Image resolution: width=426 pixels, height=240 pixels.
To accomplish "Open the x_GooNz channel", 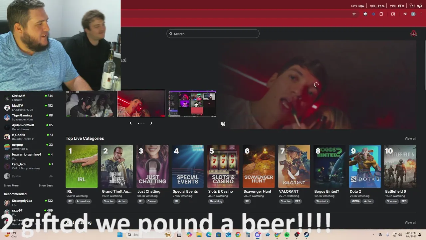I will coord(28,137).
